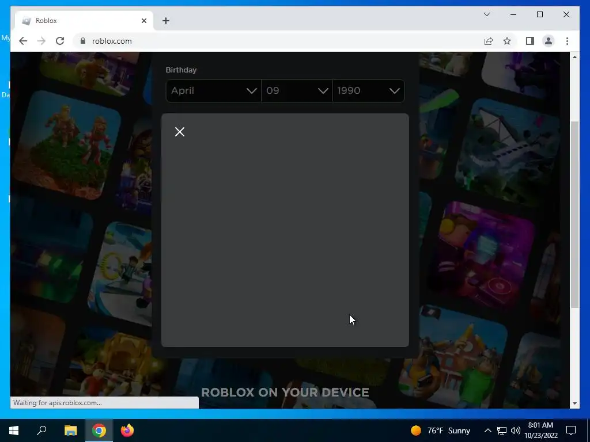Click the scrollbar up arrow
This screenshot has width=590, height=442.
(574, 57)
